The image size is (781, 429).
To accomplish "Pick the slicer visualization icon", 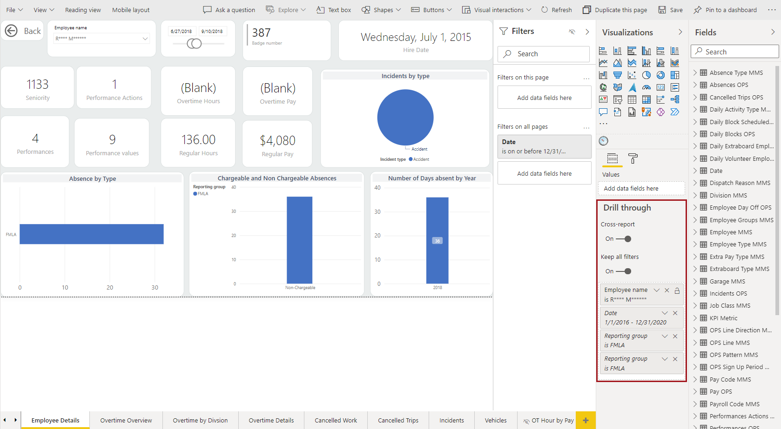I will (617, 99).
